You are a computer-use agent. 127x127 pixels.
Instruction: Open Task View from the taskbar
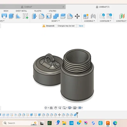[42, 123]
